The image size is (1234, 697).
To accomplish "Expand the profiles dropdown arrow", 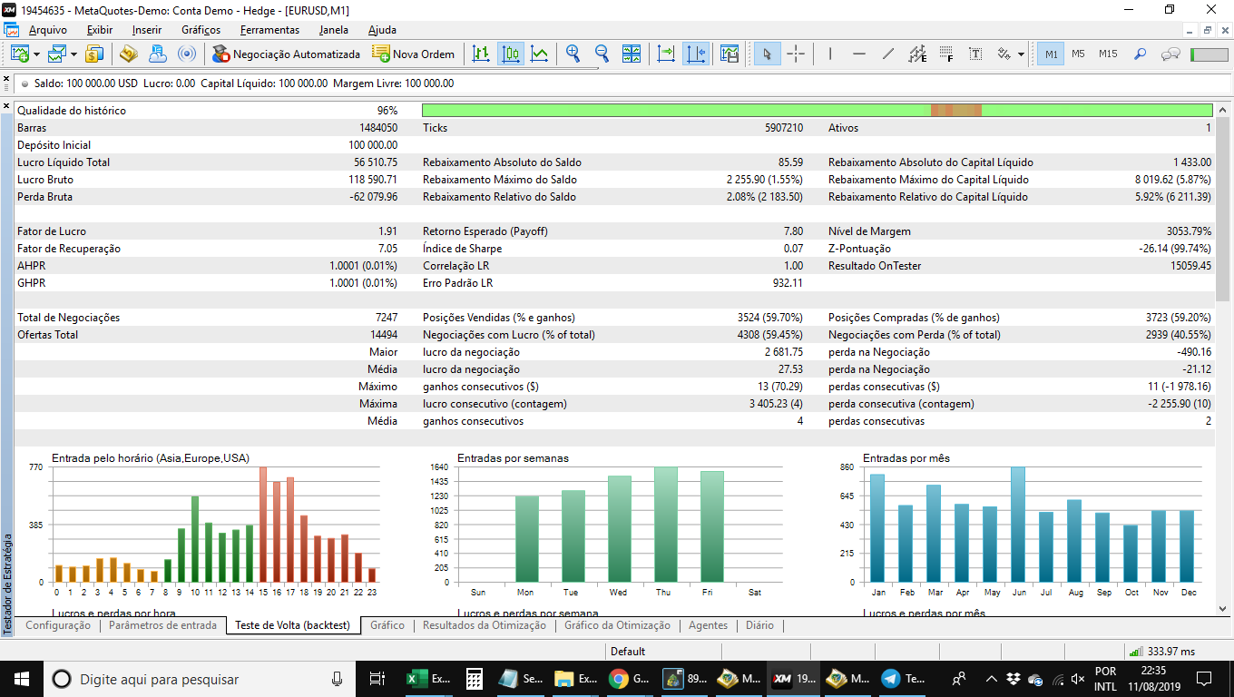I will pyautogui.click(x=73, y=54).
